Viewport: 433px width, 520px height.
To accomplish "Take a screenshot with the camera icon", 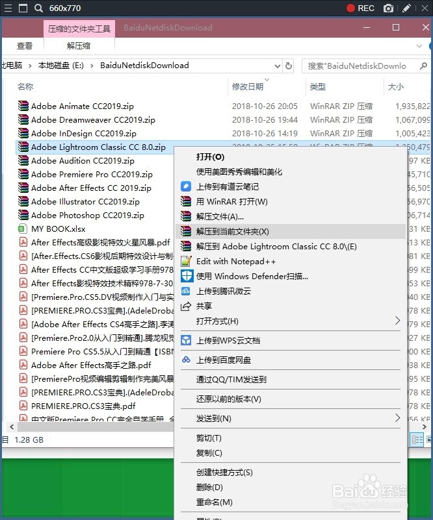I will click(x=388, y=8).
